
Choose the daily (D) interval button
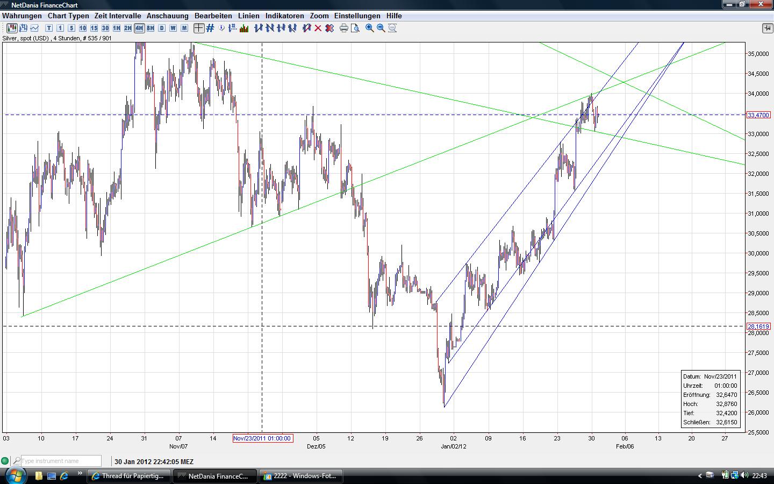click(x=162, y=28)
